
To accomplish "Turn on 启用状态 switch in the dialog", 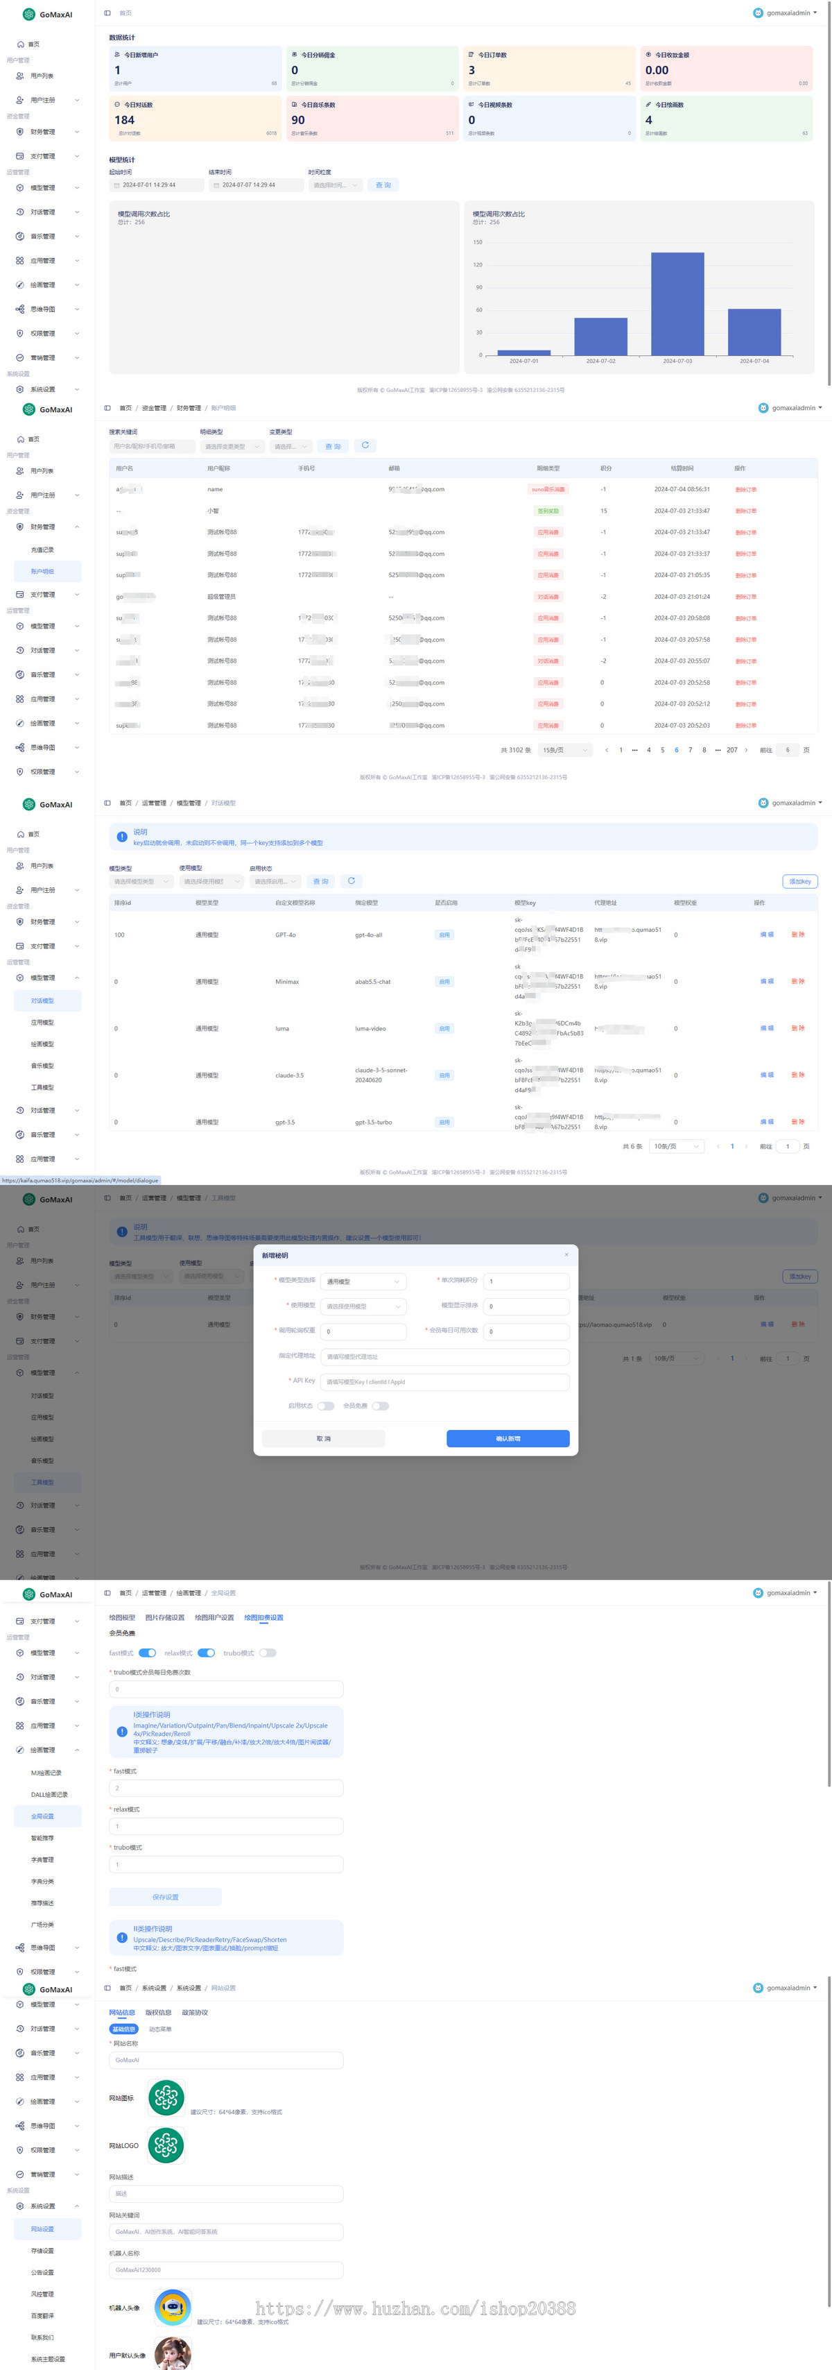I will click(x=325, y=1406).
